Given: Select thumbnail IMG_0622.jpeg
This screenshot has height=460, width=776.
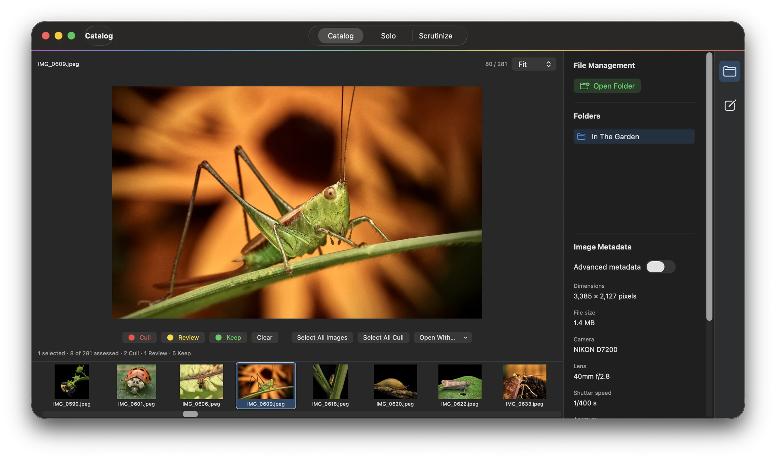Looking at the screenshot, I should coord(460,385).
